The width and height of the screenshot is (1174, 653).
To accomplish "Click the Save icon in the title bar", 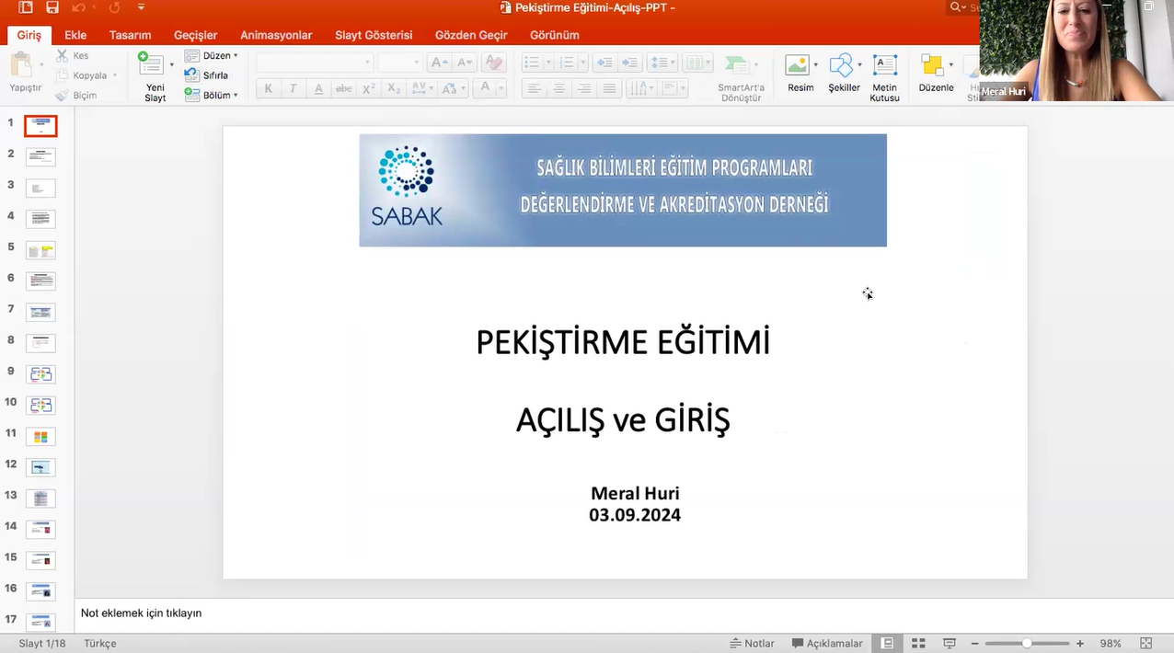I will click(52, 7).
